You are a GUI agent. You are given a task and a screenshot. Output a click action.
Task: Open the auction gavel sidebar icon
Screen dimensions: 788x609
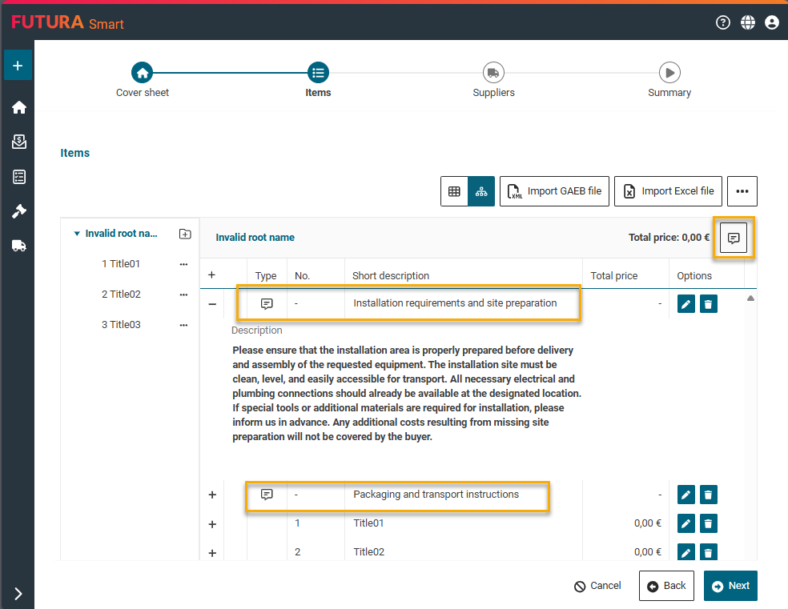tap(19, 211)
